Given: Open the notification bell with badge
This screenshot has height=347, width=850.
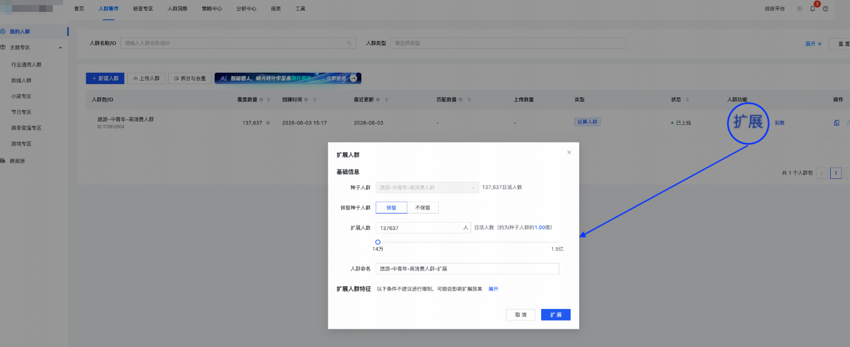Looking at the screenshot, I should 813,9.
